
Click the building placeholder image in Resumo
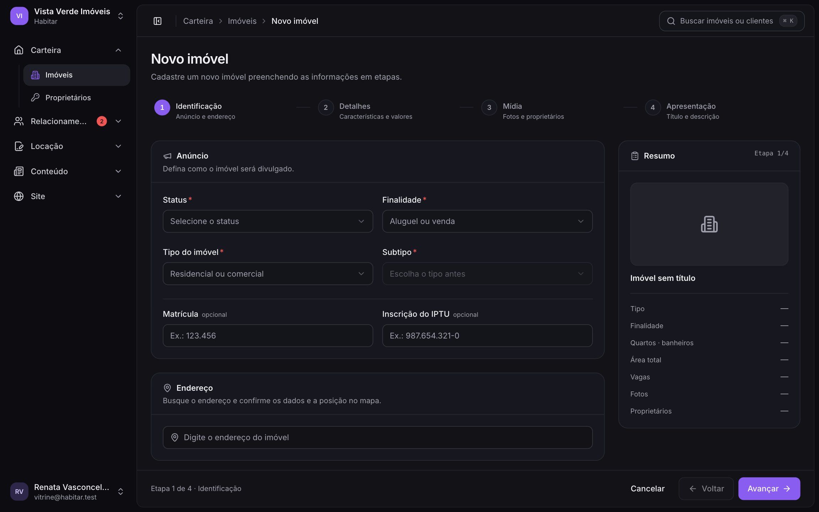709,224
